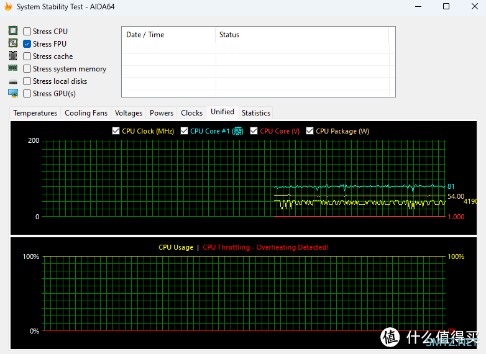
Task: Select the Unified tab
Action: (x=222, y=112)
